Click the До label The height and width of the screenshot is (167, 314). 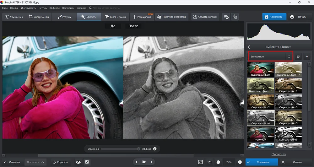click(113, 26)
